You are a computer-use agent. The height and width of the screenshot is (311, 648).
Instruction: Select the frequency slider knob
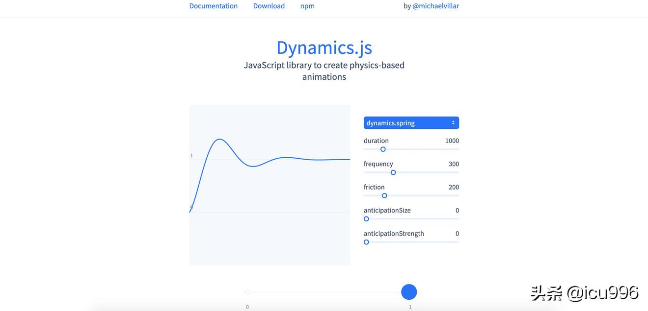[393, 172]
